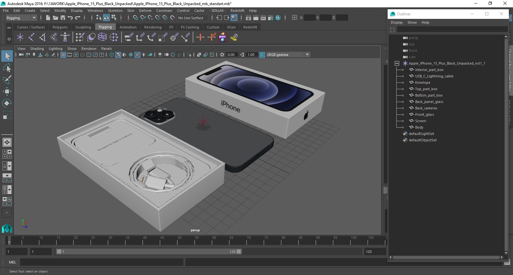Create a cluster deformer from shelf

pyautogui.click(x=114, y=37)
